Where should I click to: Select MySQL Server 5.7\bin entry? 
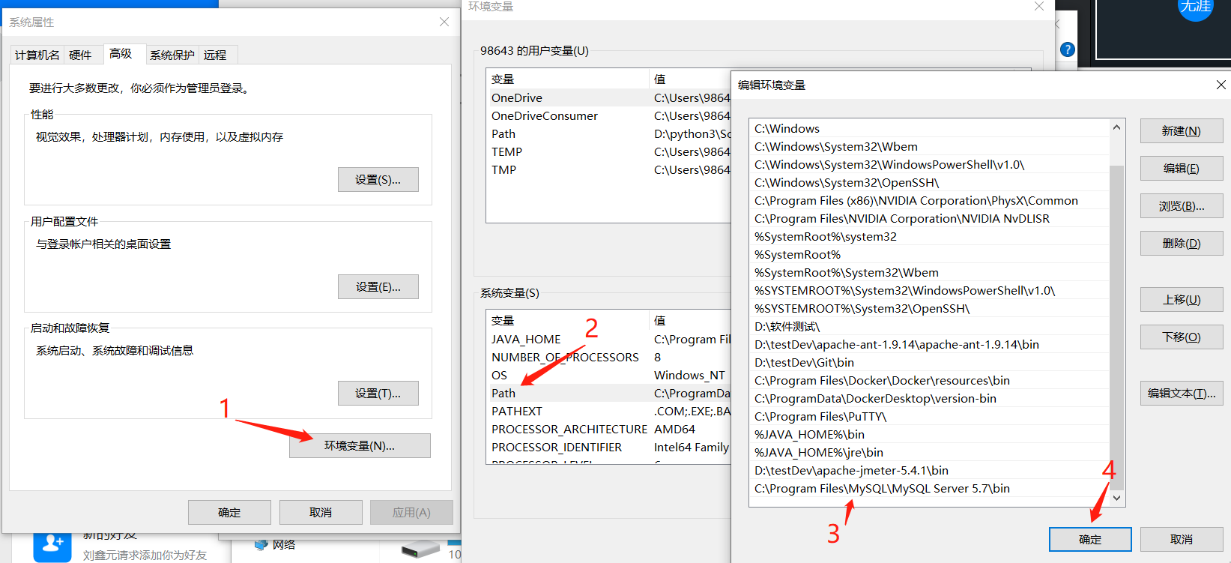[929, 489]
